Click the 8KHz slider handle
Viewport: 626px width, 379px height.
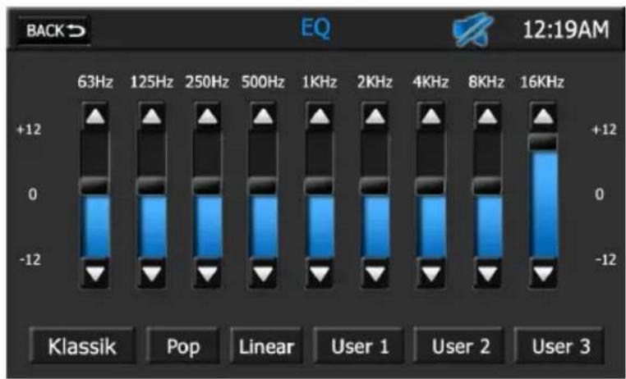pos(487,186)
